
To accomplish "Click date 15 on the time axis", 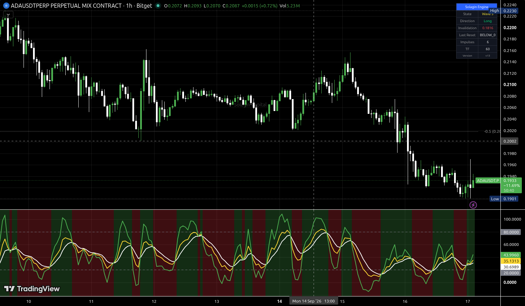I will [x=342, y=301].
